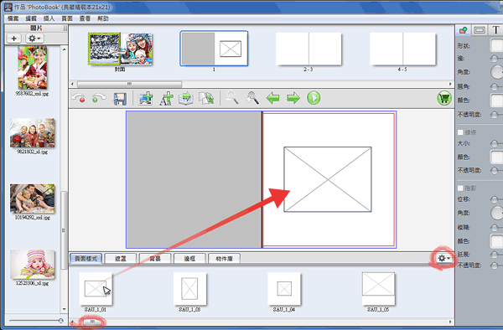
Task: Enable the 陰影 shadow checkbox
Action: [460, 188]
